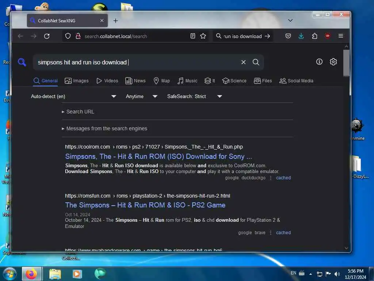The image size is (374, 281).
Task: Open the taskbar clock showing 5:56 PM
Action: (355, 274)
